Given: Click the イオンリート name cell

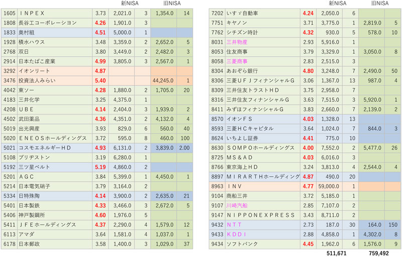Looking at the screenshot, I should pos(55,71).
